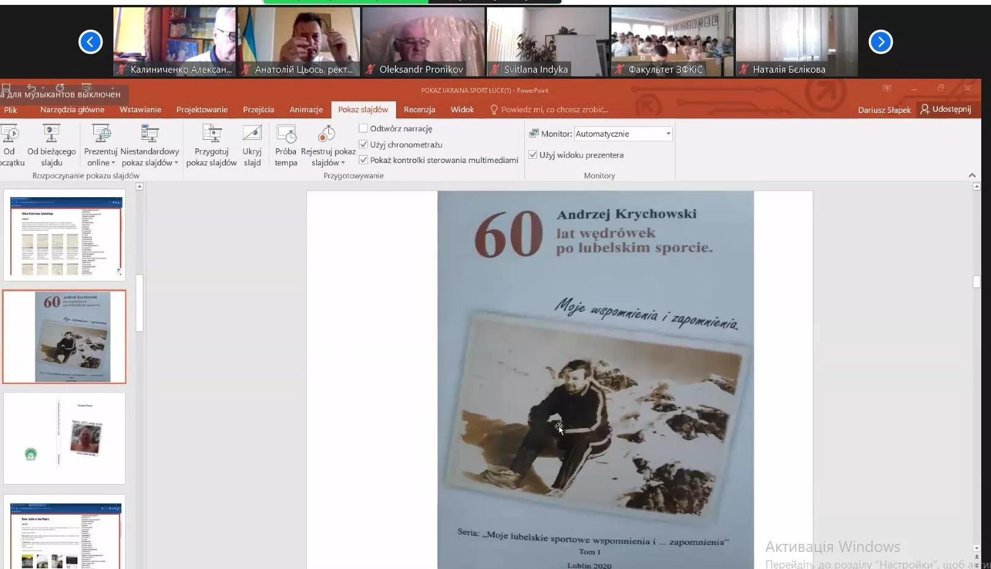991x569 pixels.
Task: Open Prezentuj online slideshow option
Action: [x=101, y=134]
